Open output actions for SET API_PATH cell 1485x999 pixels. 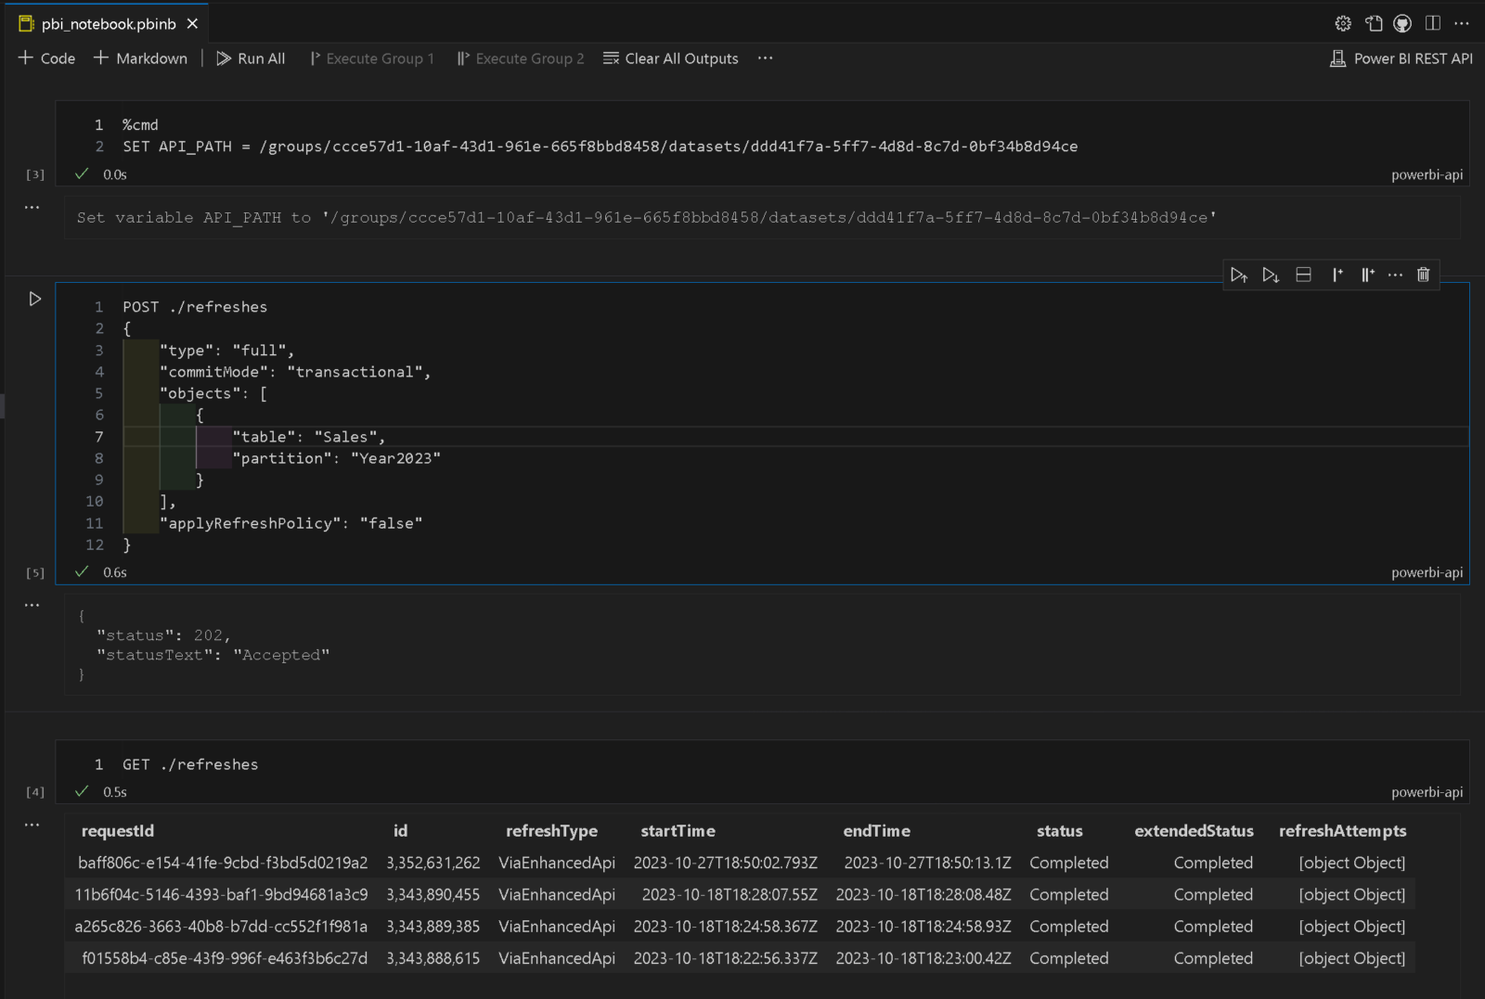point(32,207)
